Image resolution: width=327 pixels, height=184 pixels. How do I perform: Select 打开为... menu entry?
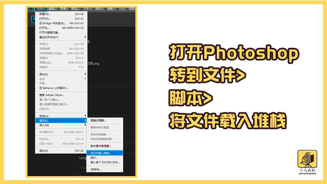click(x=61, y=28)
